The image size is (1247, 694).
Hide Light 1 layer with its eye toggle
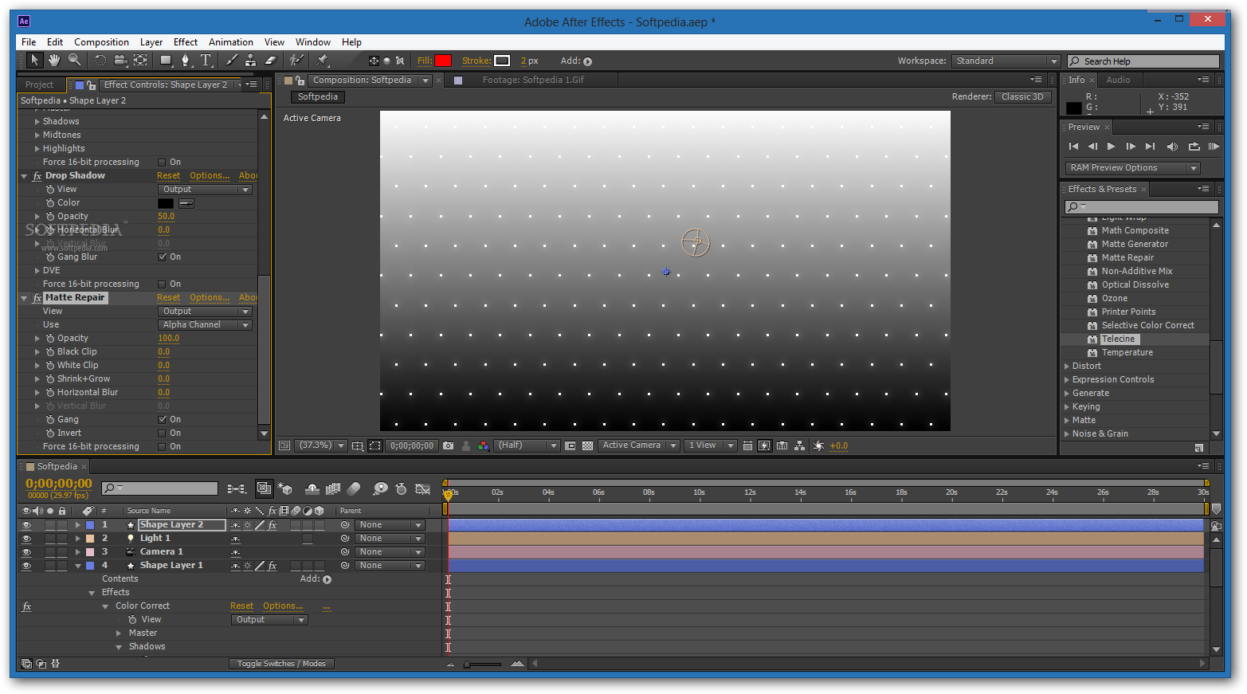[x=26, y=539]
